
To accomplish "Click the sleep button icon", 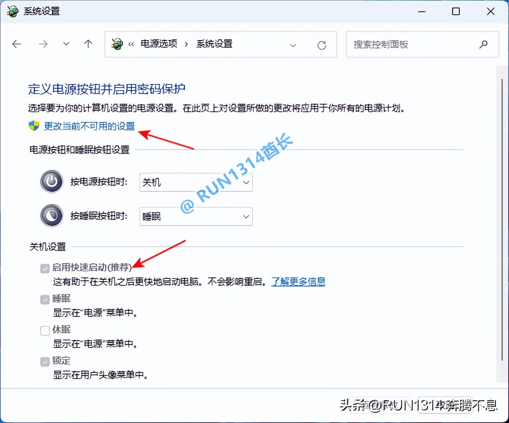I will [52, 216].
